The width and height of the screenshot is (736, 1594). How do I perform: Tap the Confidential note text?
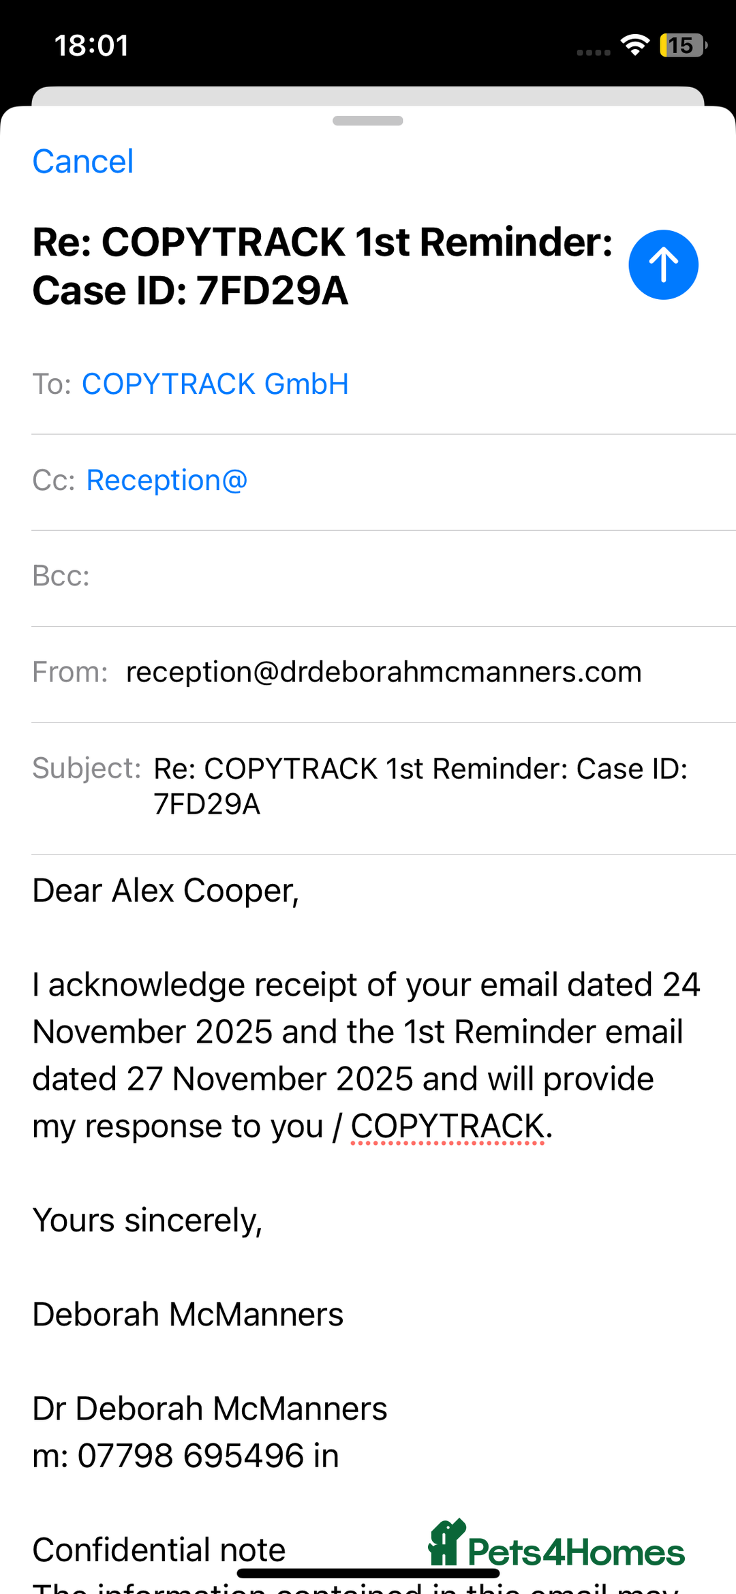tap(159, 1550)
